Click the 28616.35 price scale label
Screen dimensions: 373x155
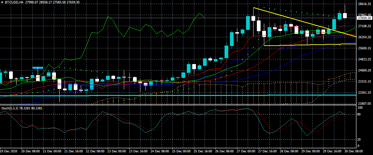[x=364, y=4]
